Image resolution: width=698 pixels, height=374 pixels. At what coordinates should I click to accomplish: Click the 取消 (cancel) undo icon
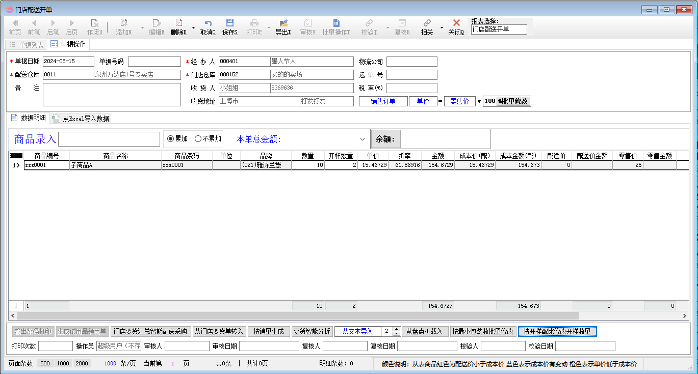tap(208, 23)
